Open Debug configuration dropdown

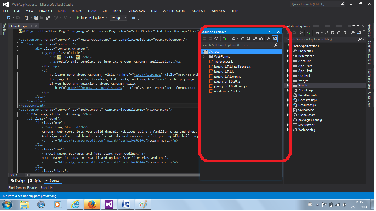pos(125,17)
